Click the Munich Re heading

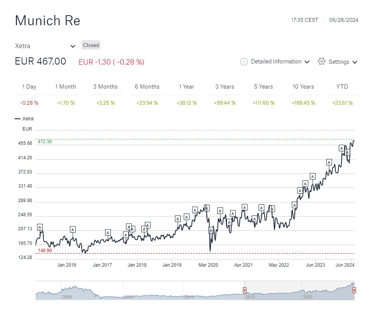(x=47, y=21)
